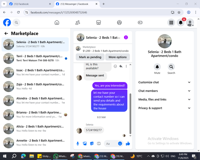Open Issac conversation in list
This screenshot has width=200, height=160.
click(x=35, y=72)
